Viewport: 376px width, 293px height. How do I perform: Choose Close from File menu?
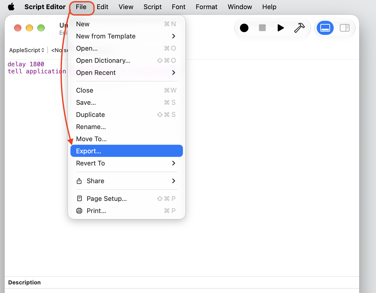[x=127, y=90]
